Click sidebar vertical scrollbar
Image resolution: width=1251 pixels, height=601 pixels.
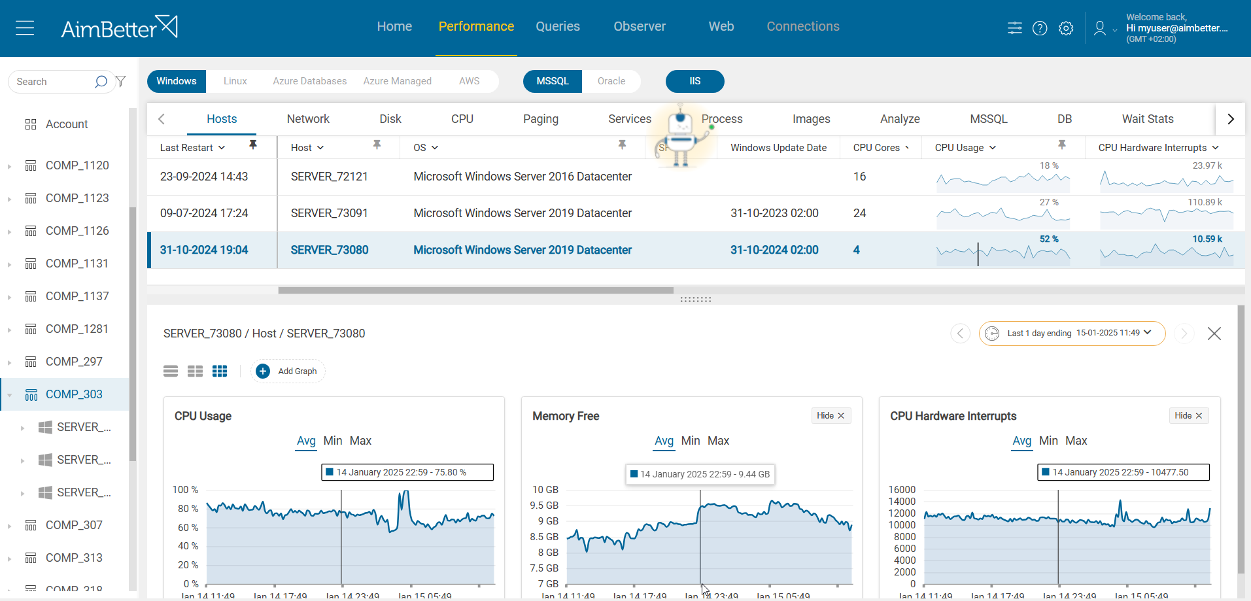[x=133, y=334]
